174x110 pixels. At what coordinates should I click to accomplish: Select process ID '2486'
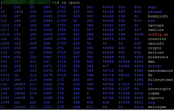[48, 80]
